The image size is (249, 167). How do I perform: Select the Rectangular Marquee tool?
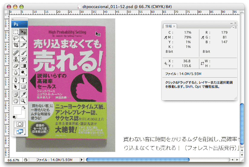tap(16, 32)
